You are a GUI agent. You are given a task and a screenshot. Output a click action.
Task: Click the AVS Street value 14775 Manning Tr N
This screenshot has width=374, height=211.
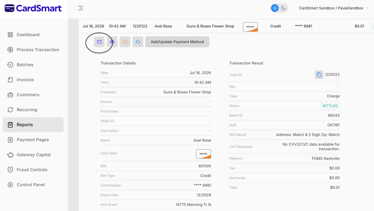point(193,204)
